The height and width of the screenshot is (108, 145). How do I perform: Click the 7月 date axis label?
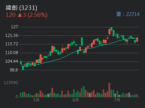click(x=117, y=100)
